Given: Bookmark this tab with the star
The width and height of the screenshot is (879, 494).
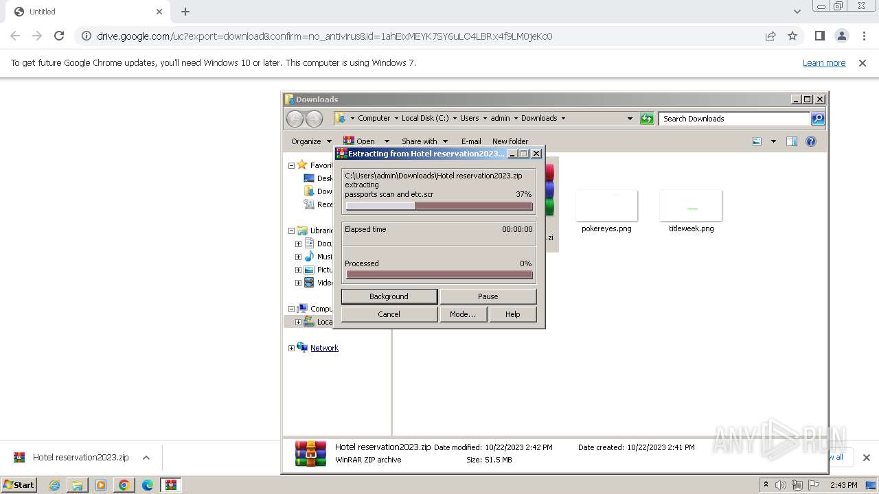Looking at the screenshot, I should [792, 36].
